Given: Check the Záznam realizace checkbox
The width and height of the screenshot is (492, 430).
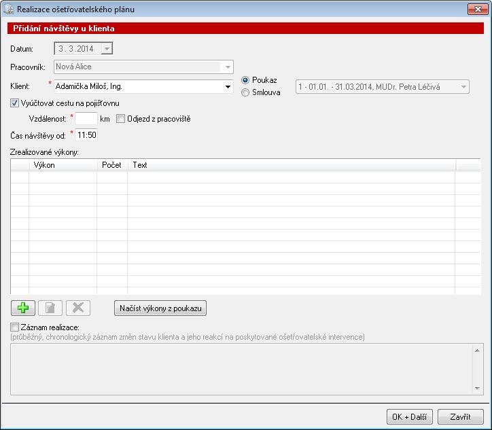Looking at the screenshot, I should 14,327.
